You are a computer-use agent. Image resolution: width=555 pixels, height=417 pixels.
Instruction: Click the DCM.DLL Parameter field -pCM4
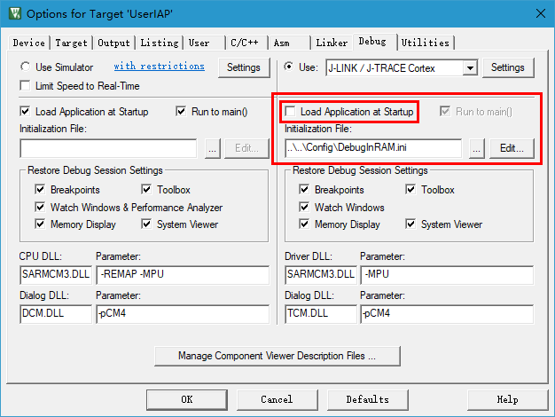[183, 314]
